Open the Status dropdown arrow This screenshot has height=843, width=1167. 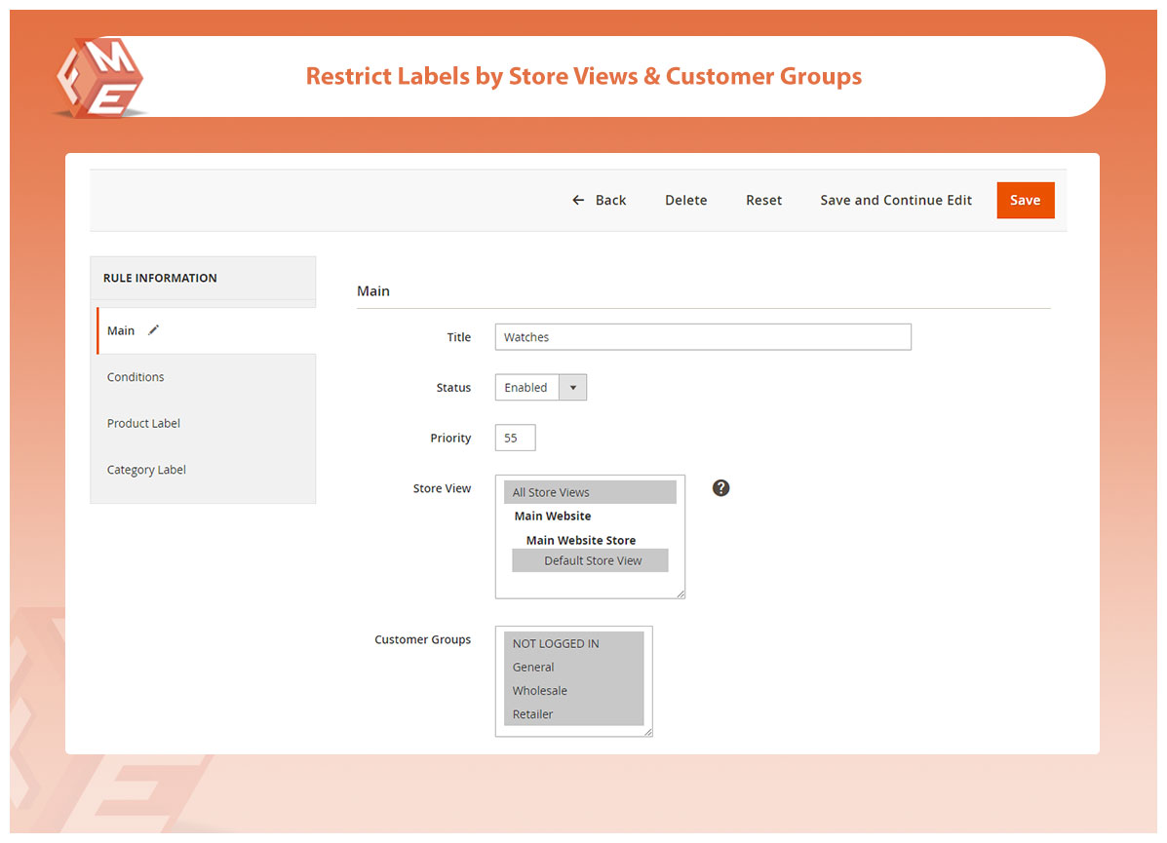coord(573,388)
